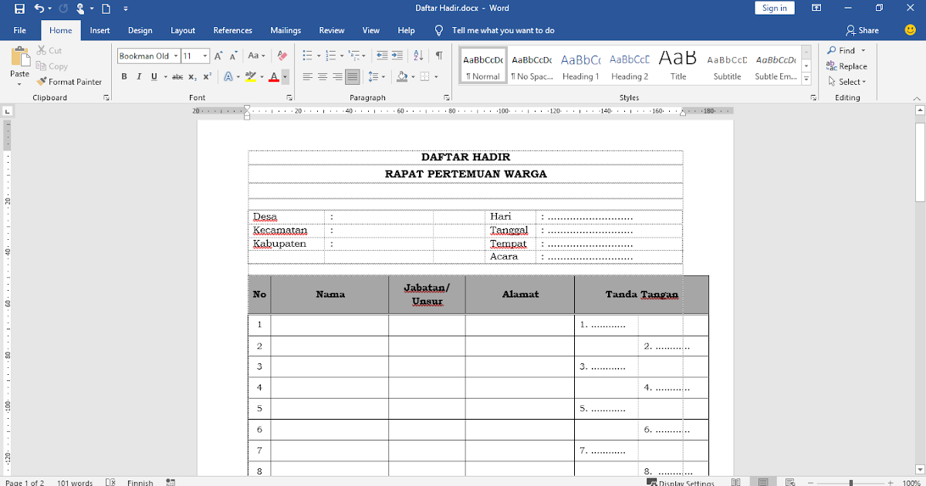Center align the selected text

(323, 76)
